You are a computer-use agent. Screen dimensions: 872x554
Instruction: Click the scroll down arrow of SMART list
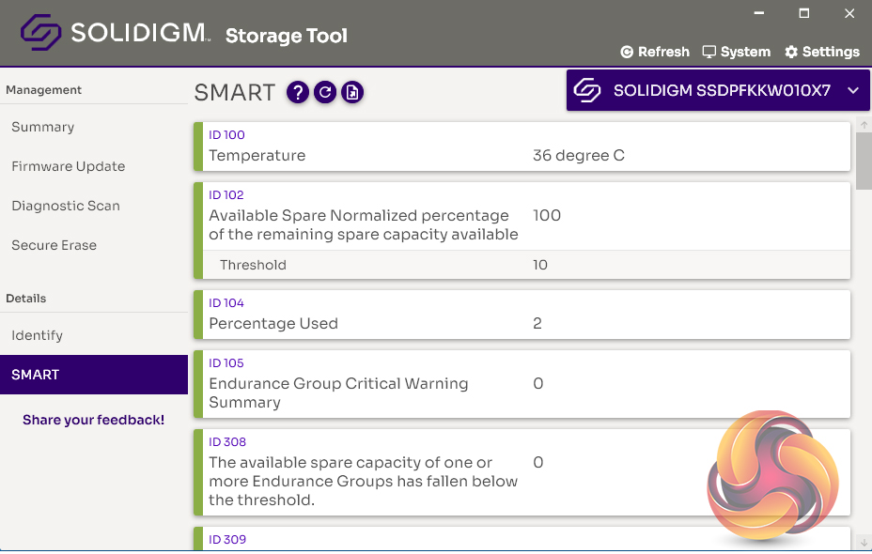pos(864,542)
